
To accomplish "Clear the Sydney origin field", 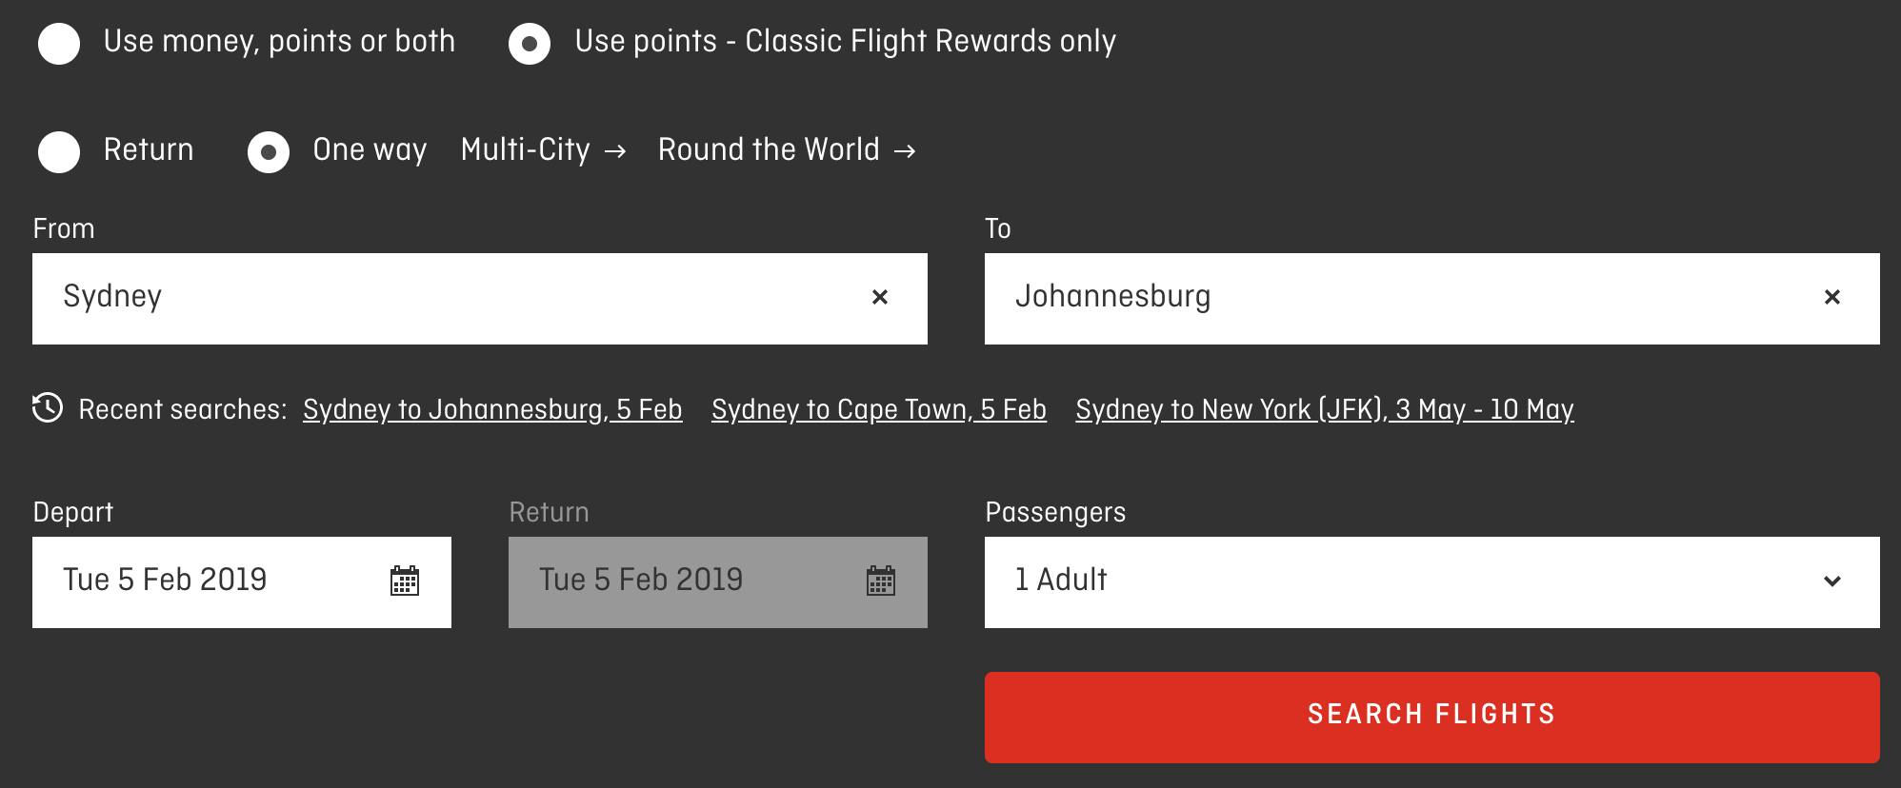I will pyautogui.click(x=880, y=298).
